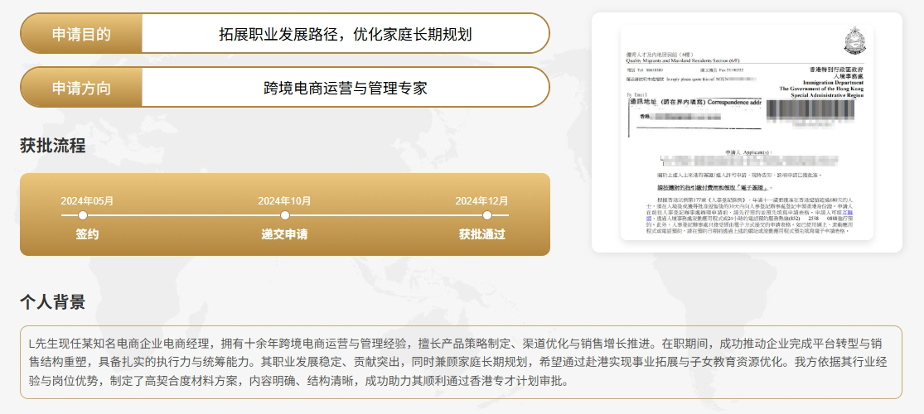This screenshot has width=924, height=414.
Task: Select the 递交申请 milestone label
Action: click(x=284, y=234)
